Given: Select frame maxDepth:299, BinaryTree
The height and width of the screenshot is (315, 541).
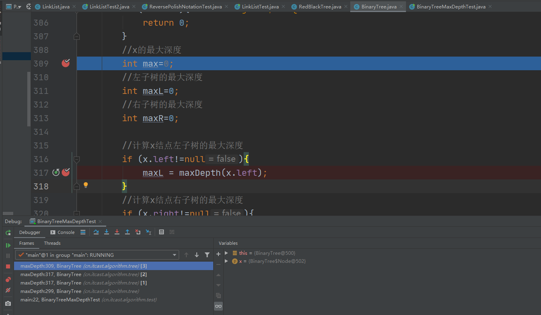Looking at the screenshot, I should [x=113, y=291].
